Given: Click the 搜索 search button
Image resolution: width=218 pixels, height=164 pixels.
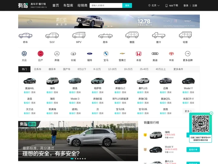Looking at the screenshot, I should click(127, 5).
